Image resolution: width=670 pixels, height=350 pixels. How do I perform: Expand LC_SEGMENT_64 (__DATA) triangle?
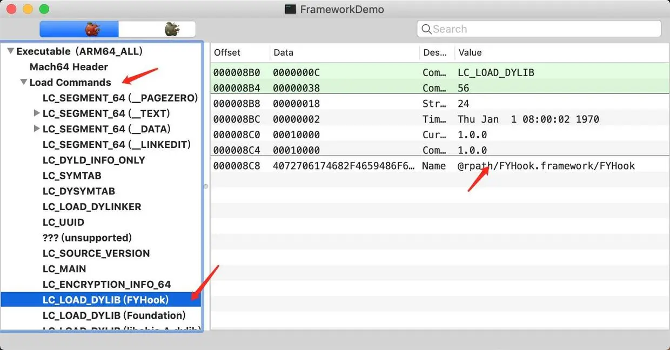[37, 129]
